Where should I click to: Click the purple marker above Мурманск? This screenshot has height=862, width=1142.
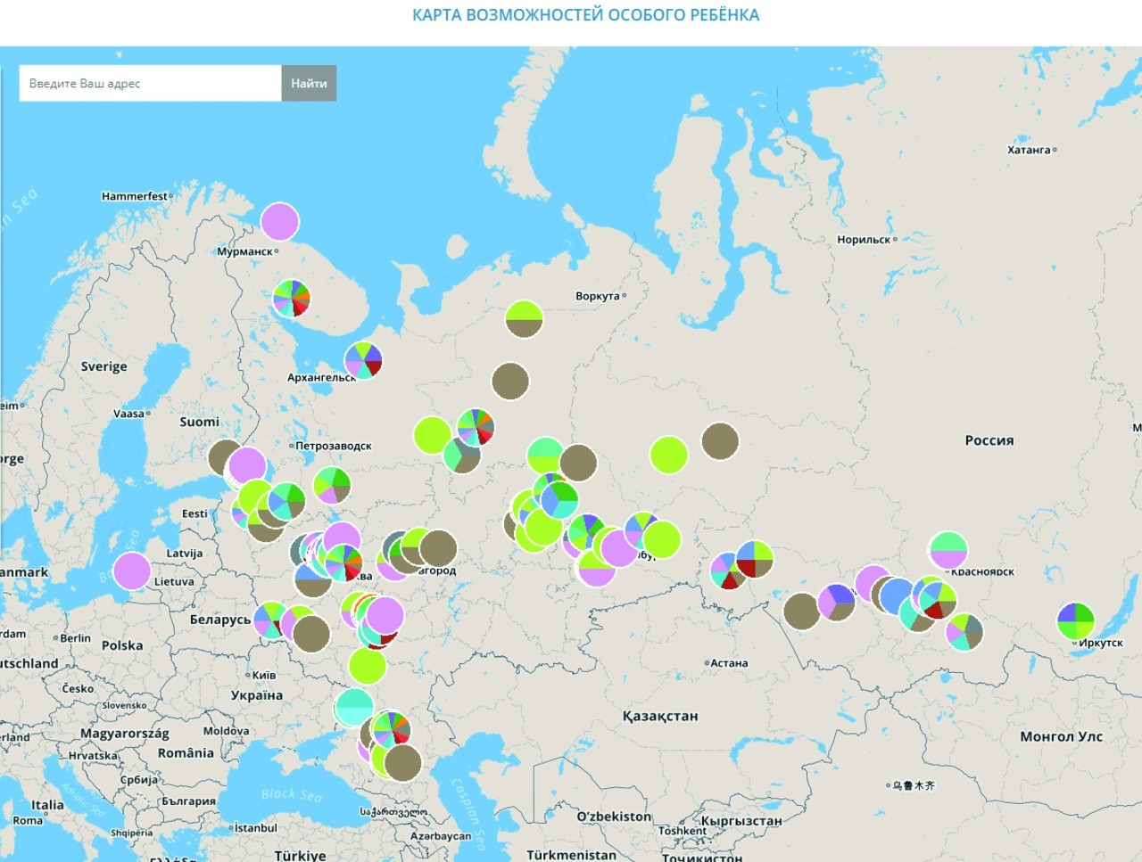280,222
